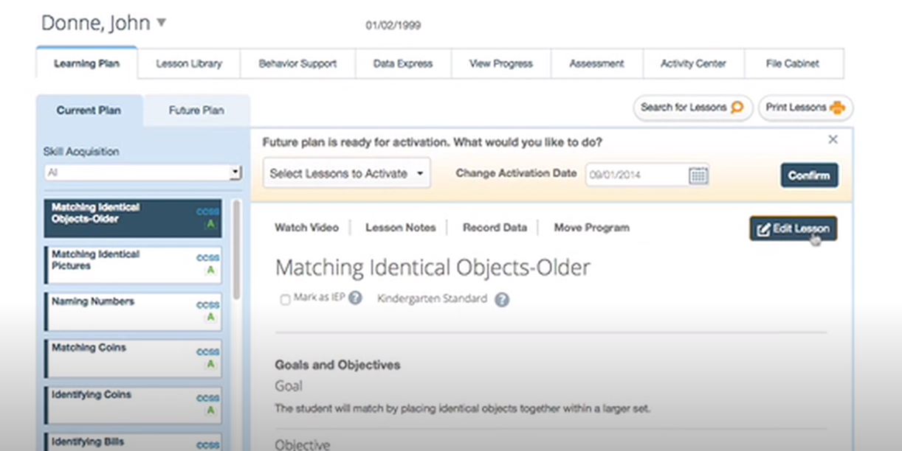Screen dimensions: 902x451
Task: Click the calendar icon beside activation date
Action: point(698,175)
